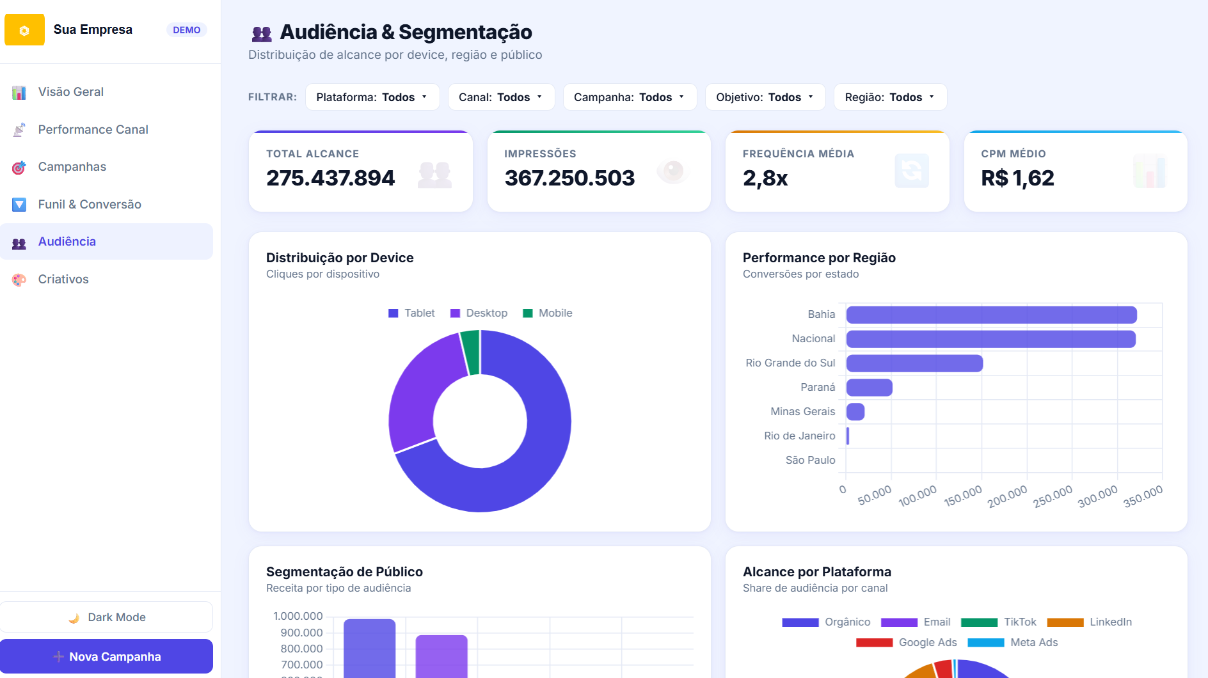Click the first blue bar in Segmentação chart
This screenshot has width=1208, height=678.
369,649
